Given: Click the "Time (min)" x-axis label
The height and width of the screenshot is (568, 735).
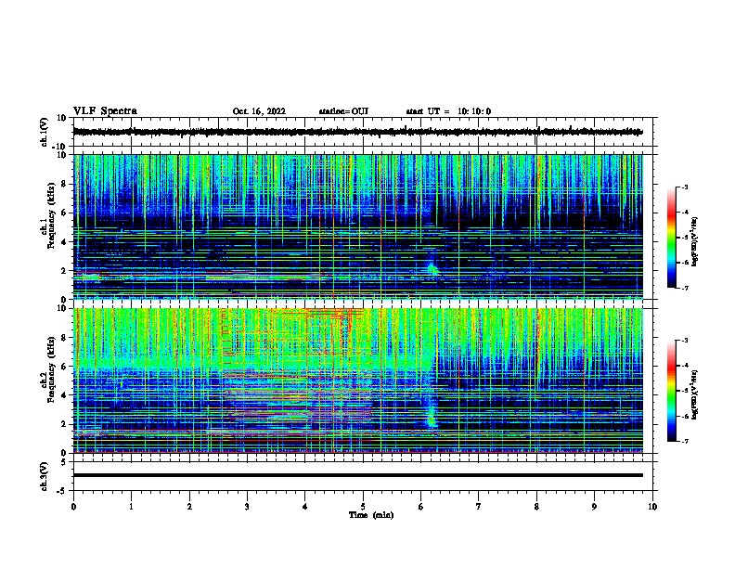Looking at the screenshot, I should [371, 515].
